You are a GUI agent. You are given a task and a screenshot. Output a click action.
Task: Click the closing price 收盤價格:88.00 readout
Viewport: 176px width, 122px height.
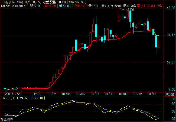(56, 2)
